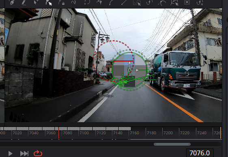This screenshot has width=228, height=157.
Task: Activate the highlighted Modify Only tool
Action: [49, 2]
